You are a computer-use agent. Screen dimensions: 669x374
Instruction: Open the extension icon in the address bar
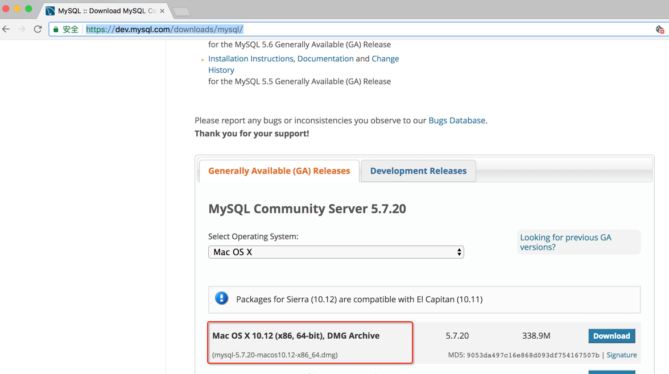[x=660, y=30]
